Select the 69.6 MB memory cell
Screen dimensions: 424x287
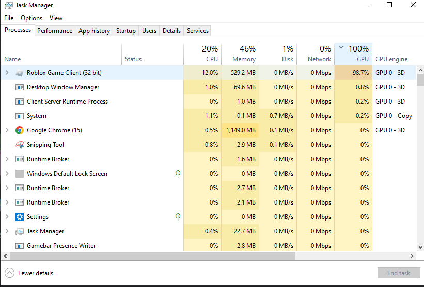[x=240, y=87]
